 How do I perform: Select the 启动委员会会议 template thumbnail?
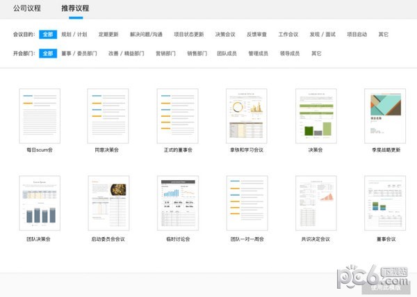pyautogui.click(x=109, y=203)
